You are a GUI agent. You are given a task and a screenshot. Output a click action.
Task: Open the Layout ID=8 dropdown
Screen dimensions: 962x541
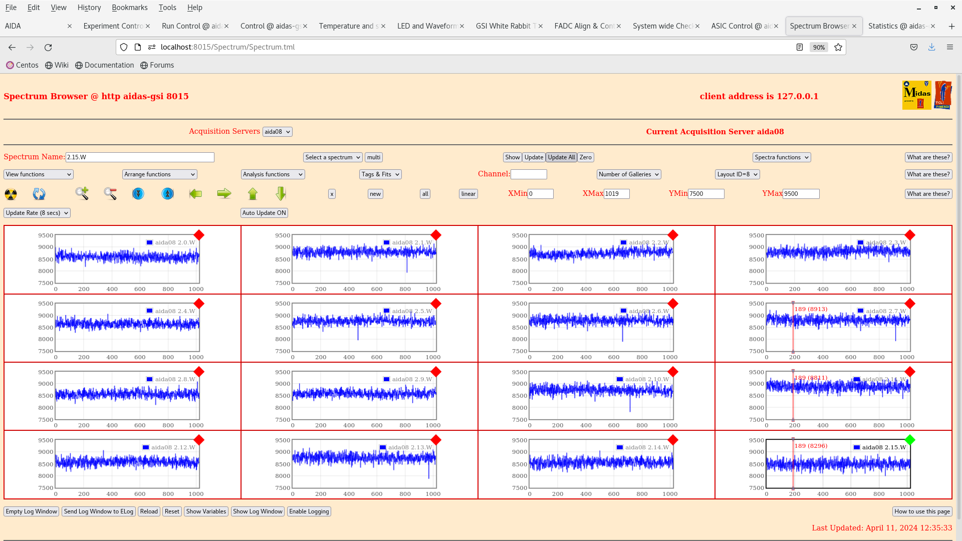(x=737, y=174)
